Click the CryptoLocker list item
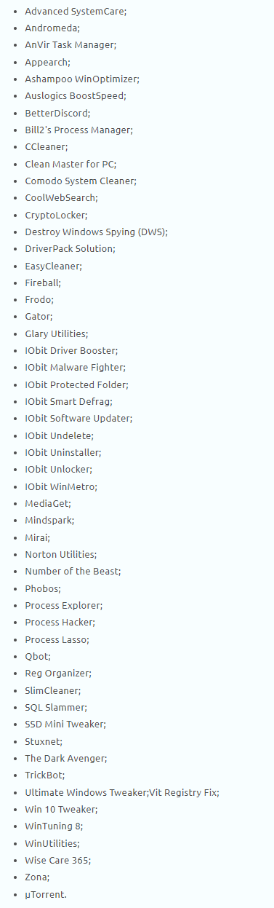 point(57,215)
